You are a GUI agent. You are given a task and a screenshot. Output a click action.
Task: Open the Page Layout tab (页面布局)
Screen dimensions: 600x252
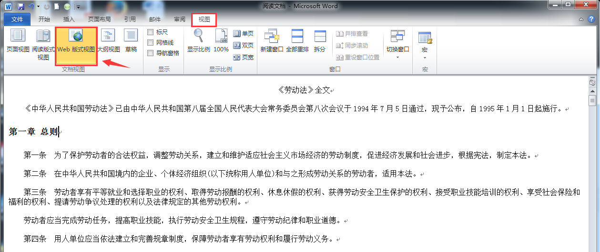(x=99, y=19)
